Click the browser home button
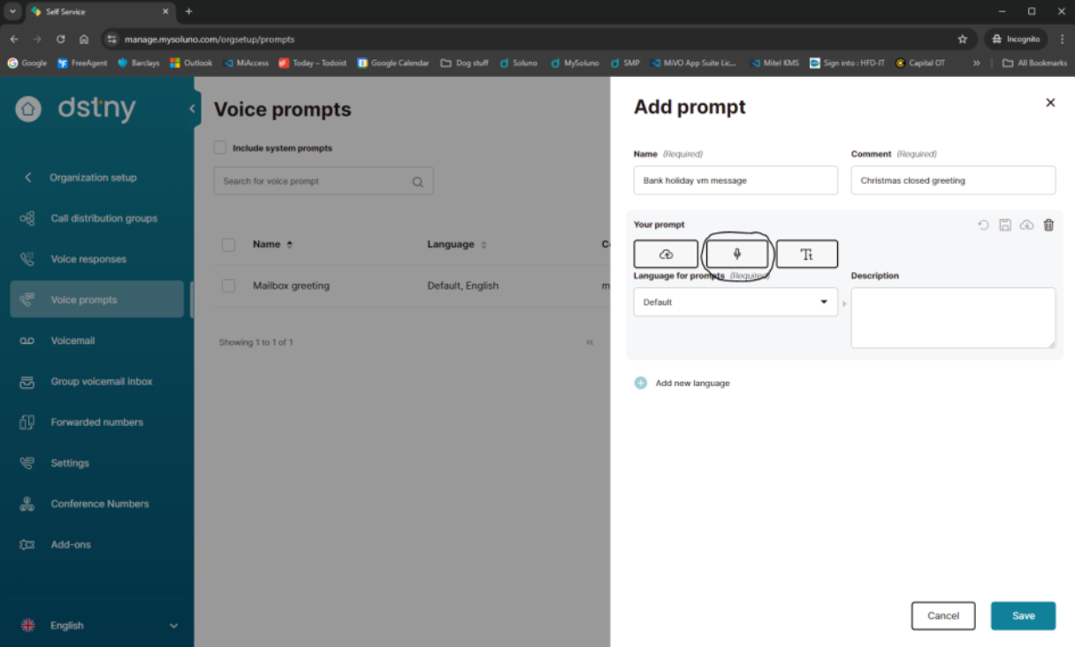Screen dimensions: 1075x647 pos(84,39)
